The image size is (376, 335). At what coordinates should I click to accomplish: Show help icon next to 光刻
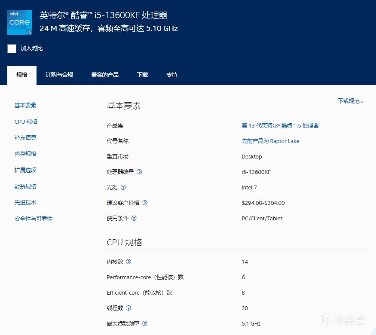[x=123, y=187]
